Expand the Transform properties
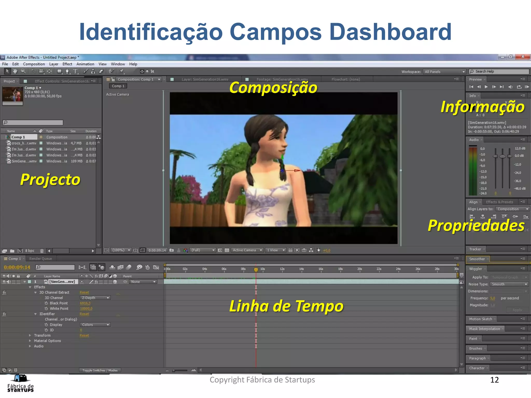 [x=30, y=335]
